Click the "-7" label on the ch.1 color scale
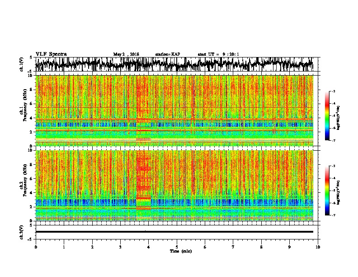The width and height of the screenshot is (358, 277). coord(334,140)
